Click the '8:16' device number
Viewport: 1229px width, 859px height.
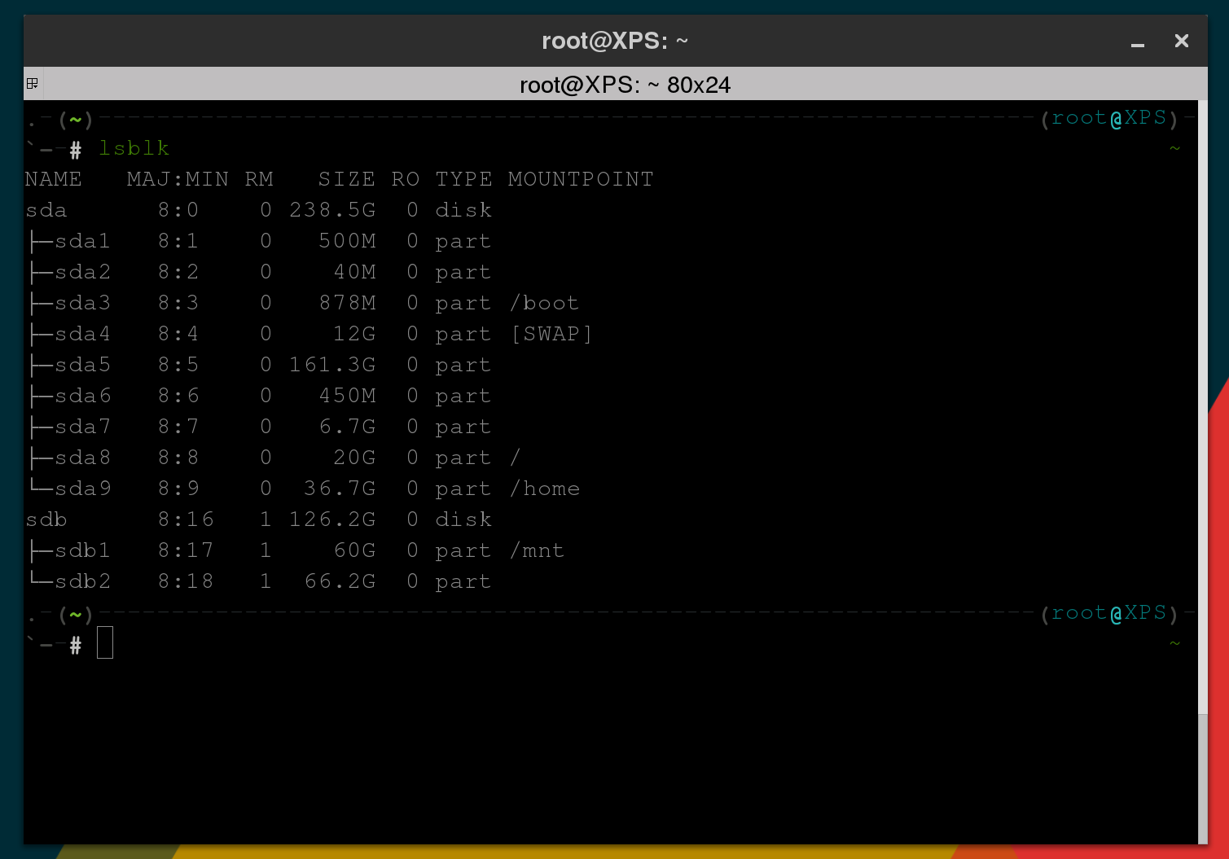tap(187, 519)
